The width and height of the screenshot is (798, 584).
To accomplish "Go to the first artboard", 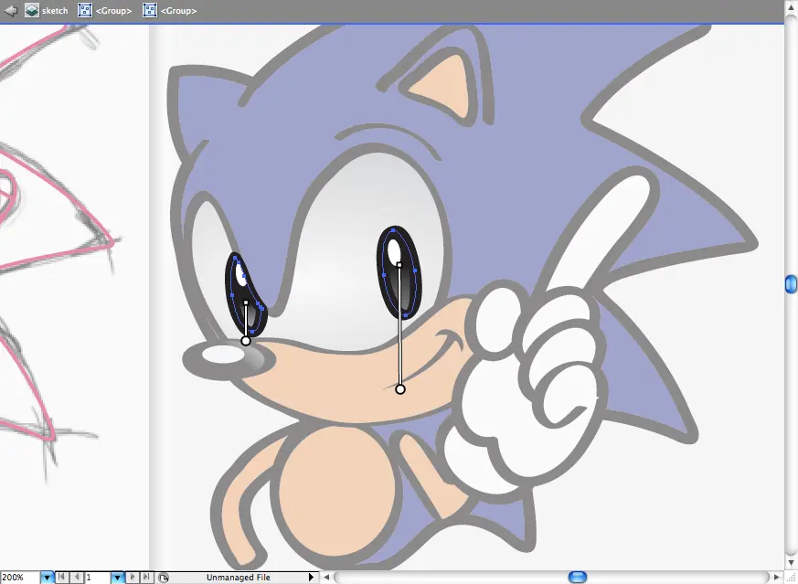I will (x=61, y=578).
